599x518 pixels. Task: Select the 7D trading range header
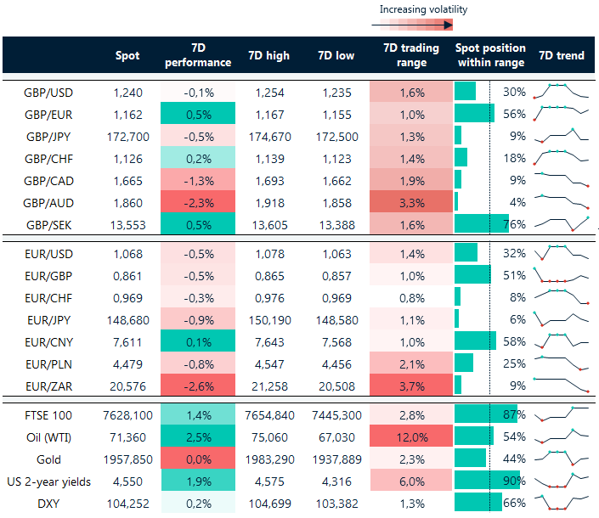[411, 55]
